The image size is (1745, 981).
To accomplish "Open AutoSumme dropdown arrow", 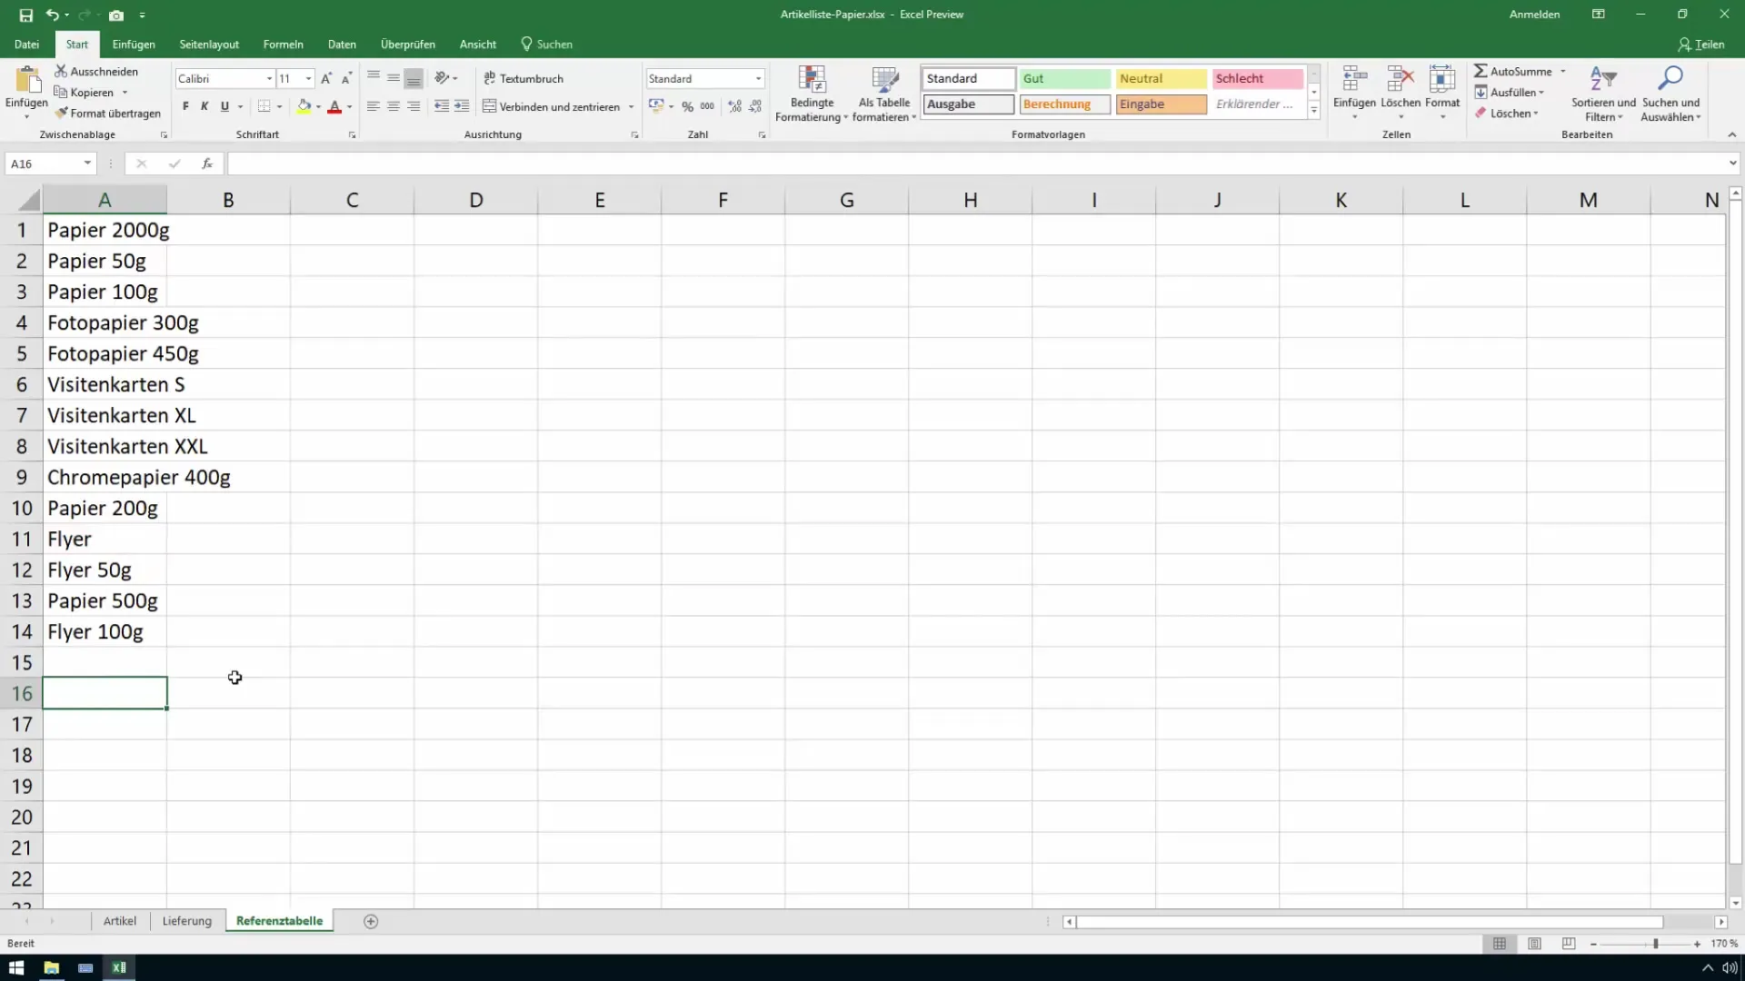I will tap(1563, 71).
